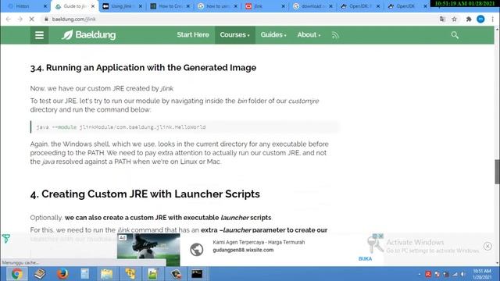Click the soccer ad thumbnail image
The height and width of the screenshot is (281, 500).
(148, 250)
